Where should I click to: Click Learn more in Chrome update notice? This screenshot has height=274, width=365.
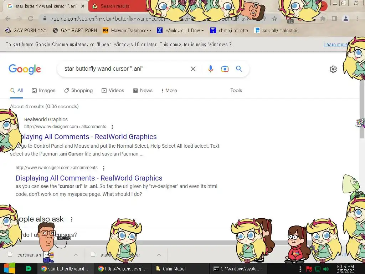(x=335, y=44)
